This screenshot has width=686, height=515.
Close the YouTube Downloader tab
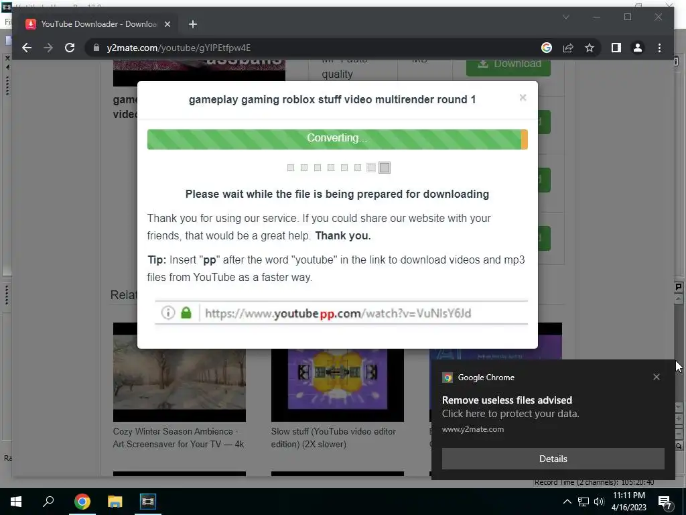(x=167, y=24)
